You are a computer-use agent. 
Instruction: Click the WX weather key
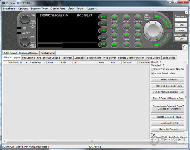click(x=103, y=24)
